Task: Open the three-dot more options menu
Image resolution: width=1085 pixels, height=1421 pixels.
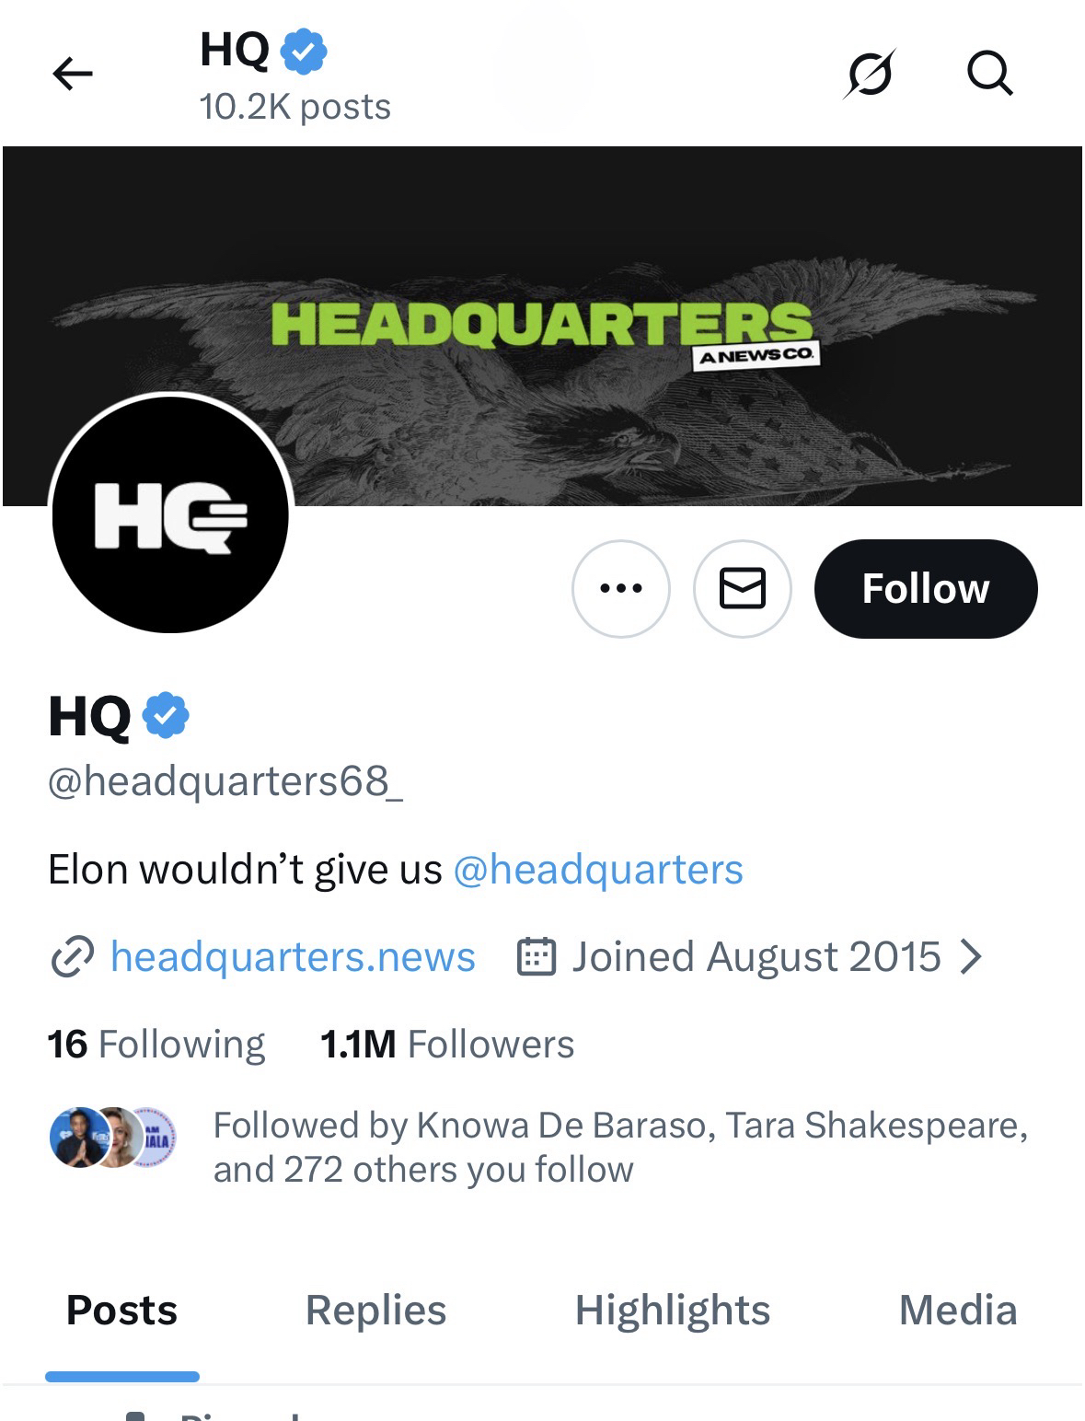Action: pyautogui.click(x=621, y=588)
